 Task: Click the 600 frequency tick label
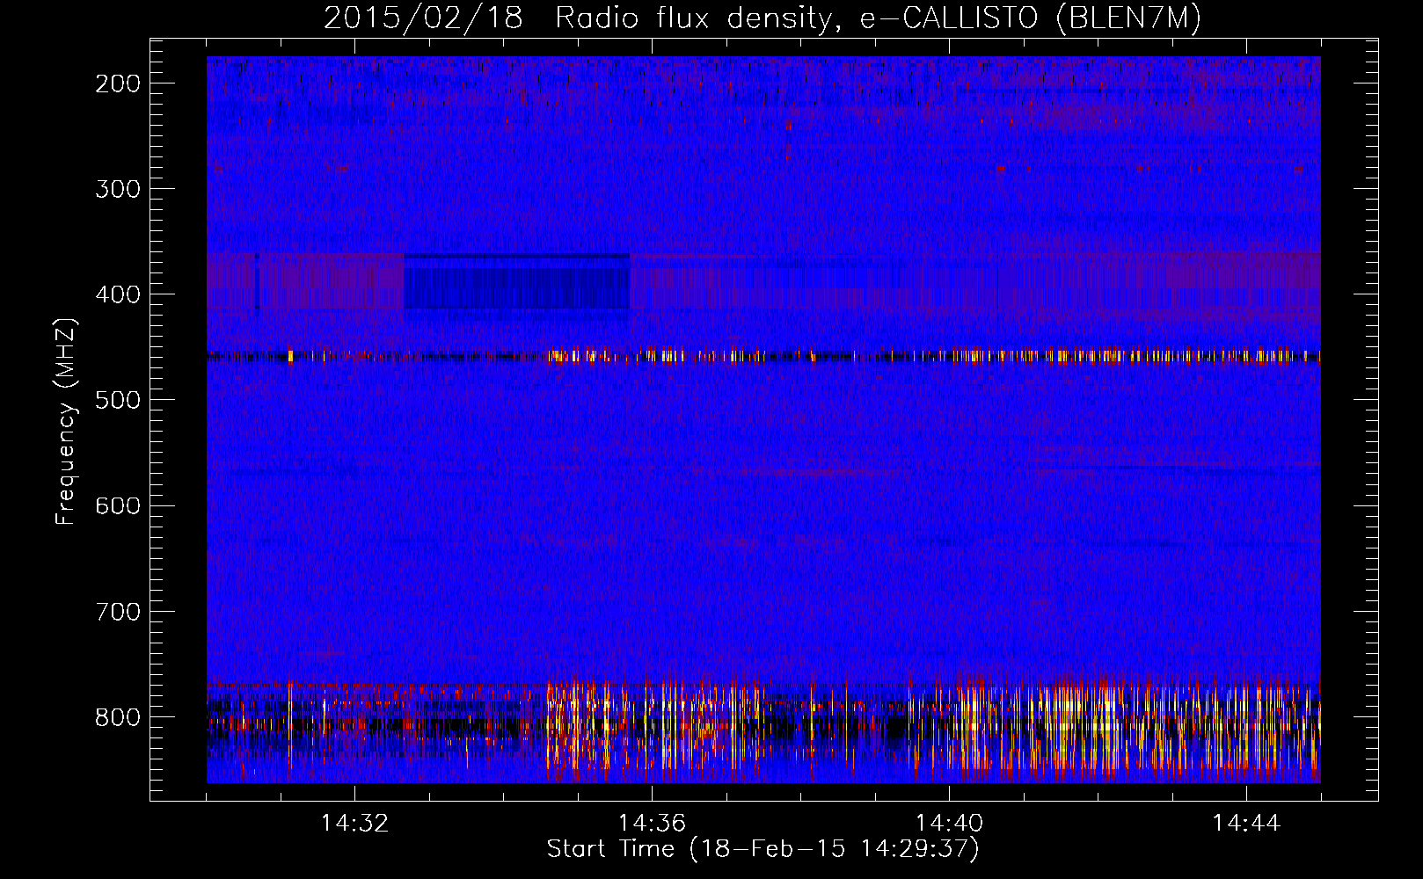click(117, 505)
